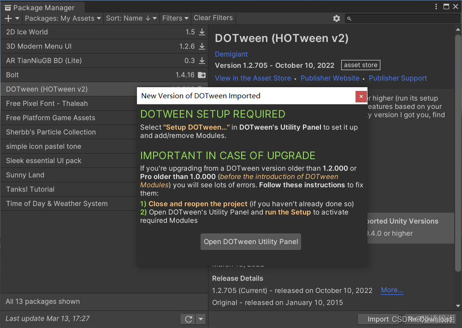This screenshot has width=462, height=328.
Task: Select 3D Modern Menu UI in list
Action: pyautogui.click(x=104, y=46)
